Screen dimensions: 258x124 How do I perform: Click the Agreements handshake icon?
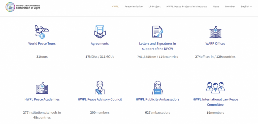100,32
